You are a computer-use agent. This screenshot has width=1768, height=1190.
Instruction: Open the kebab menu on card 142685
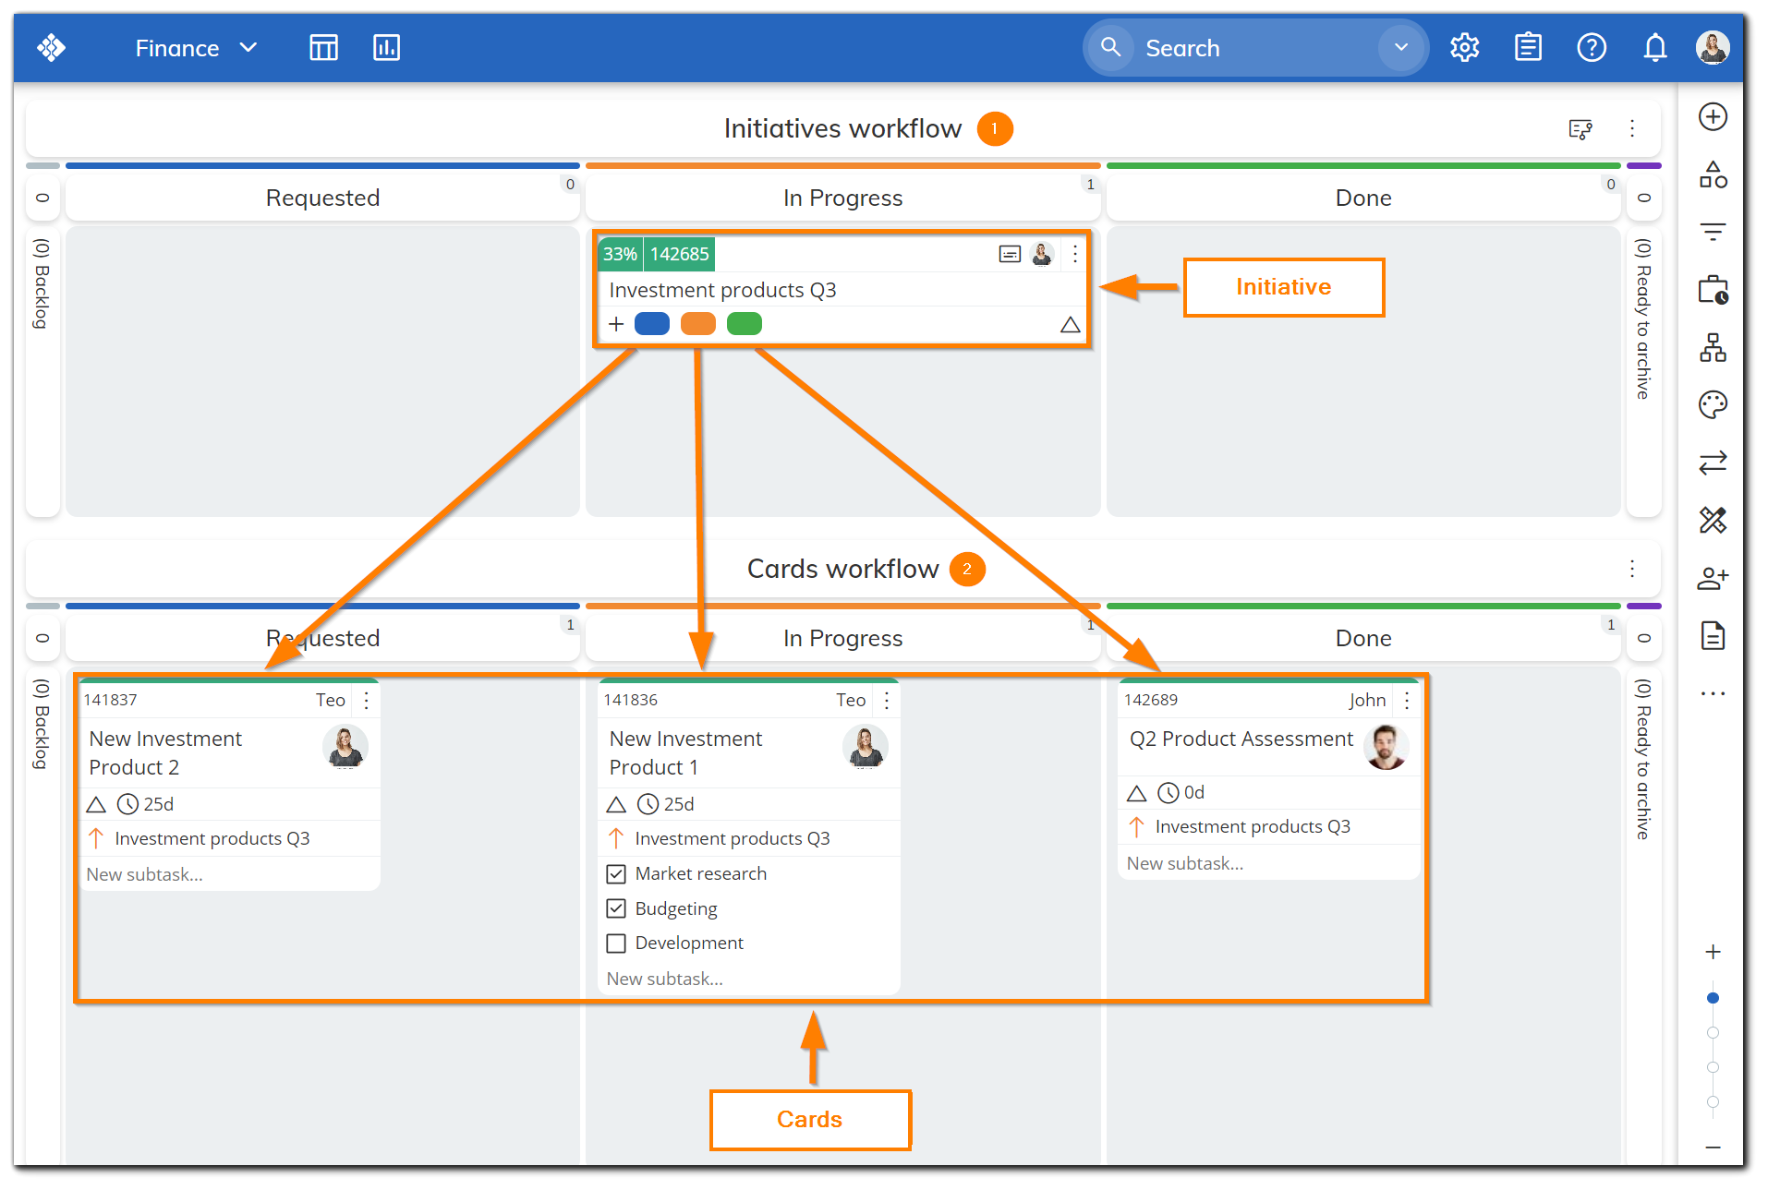pos(1074,254)
